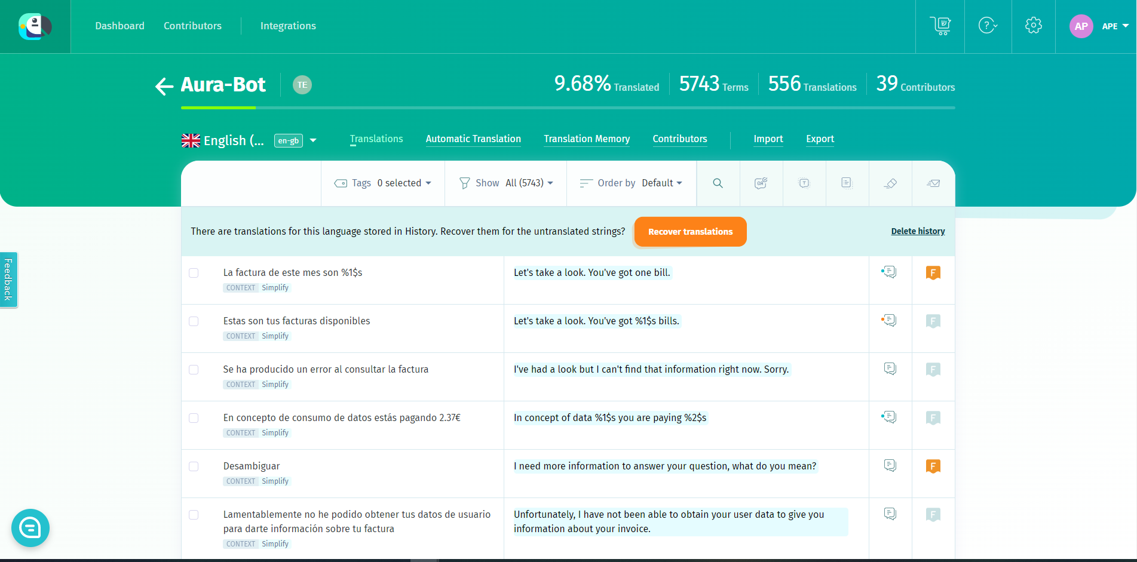Open the help question-mark dropdown
The height and width of the screenshot is (562, 1137).
point(988,26)
